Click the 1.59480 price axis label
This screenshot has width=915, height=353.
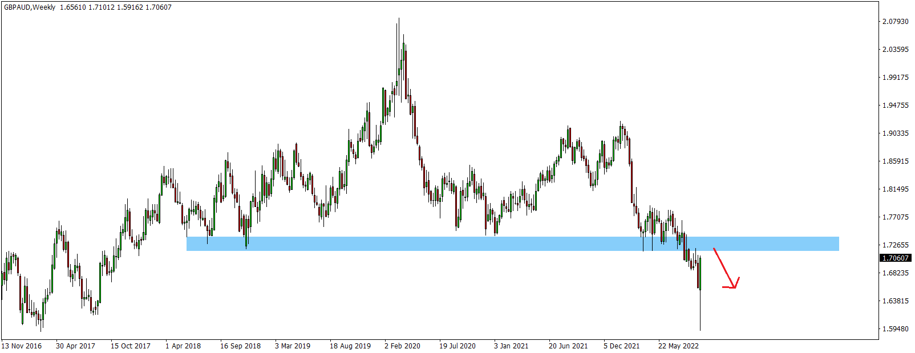896,329
